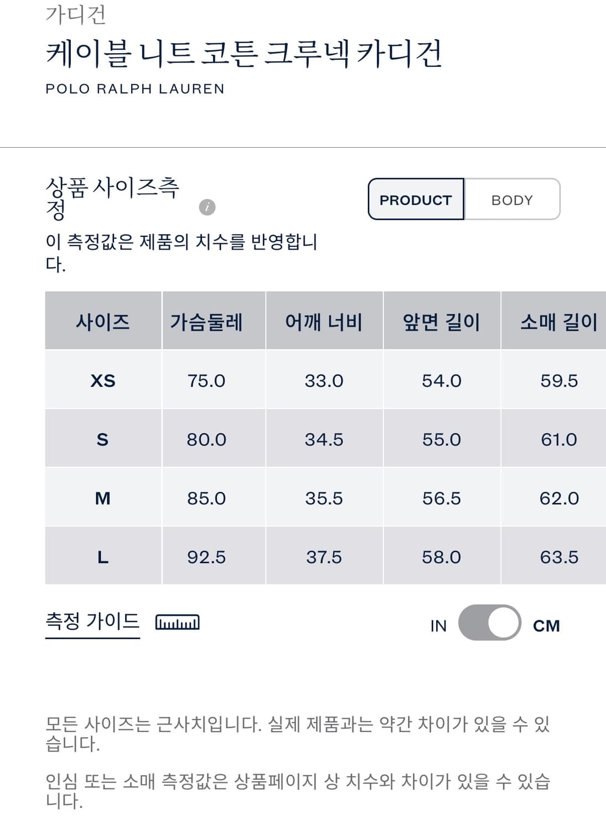Select the S size row
The height and width of the screenshot is (830, 606).
[102, 439]
